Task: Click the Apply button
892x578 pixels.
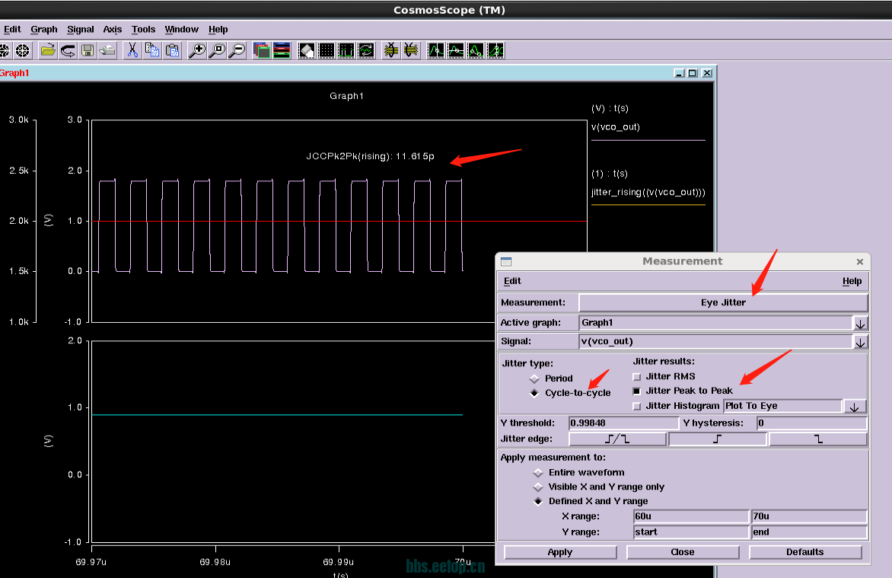Action: [559, 552]
